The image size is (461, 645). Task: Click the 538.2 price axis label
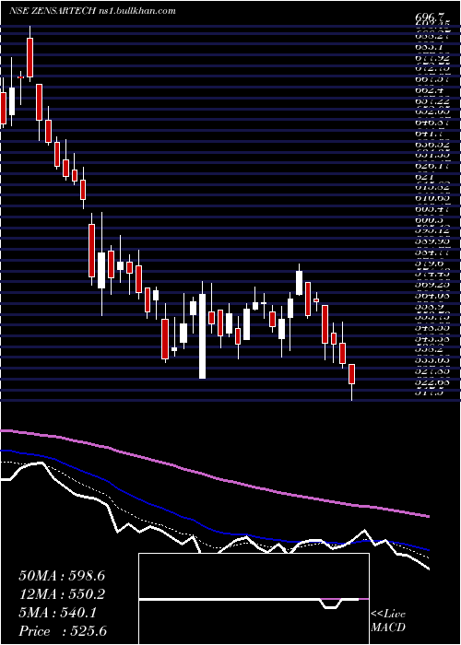tap(429, 349)
